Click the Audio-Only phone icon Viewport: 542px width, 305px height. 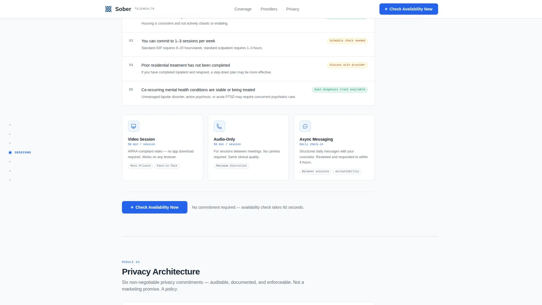click(219, 126)
